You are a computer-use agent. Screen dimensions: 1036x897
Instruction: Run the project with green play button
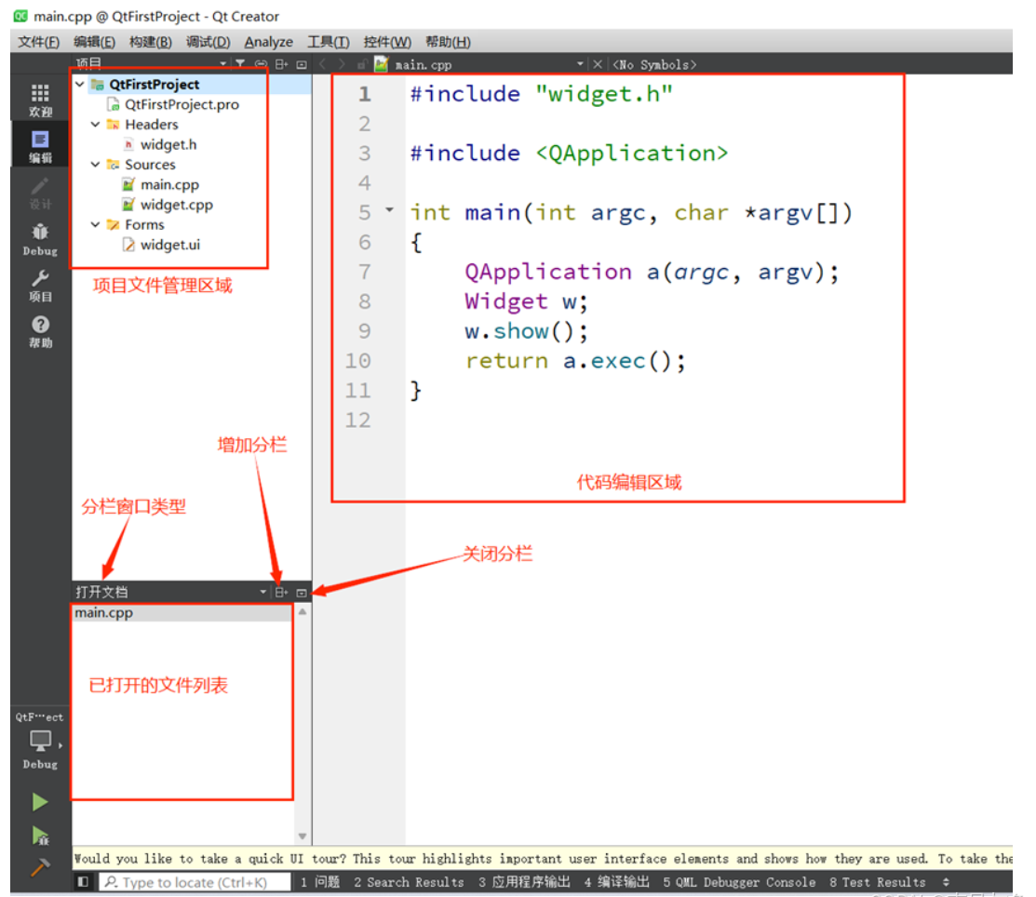pos(40,802)
